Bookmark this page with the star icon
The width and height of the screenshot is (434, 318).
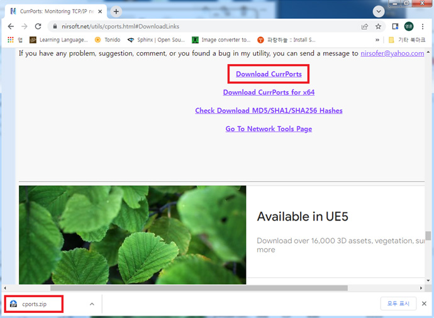379,26
